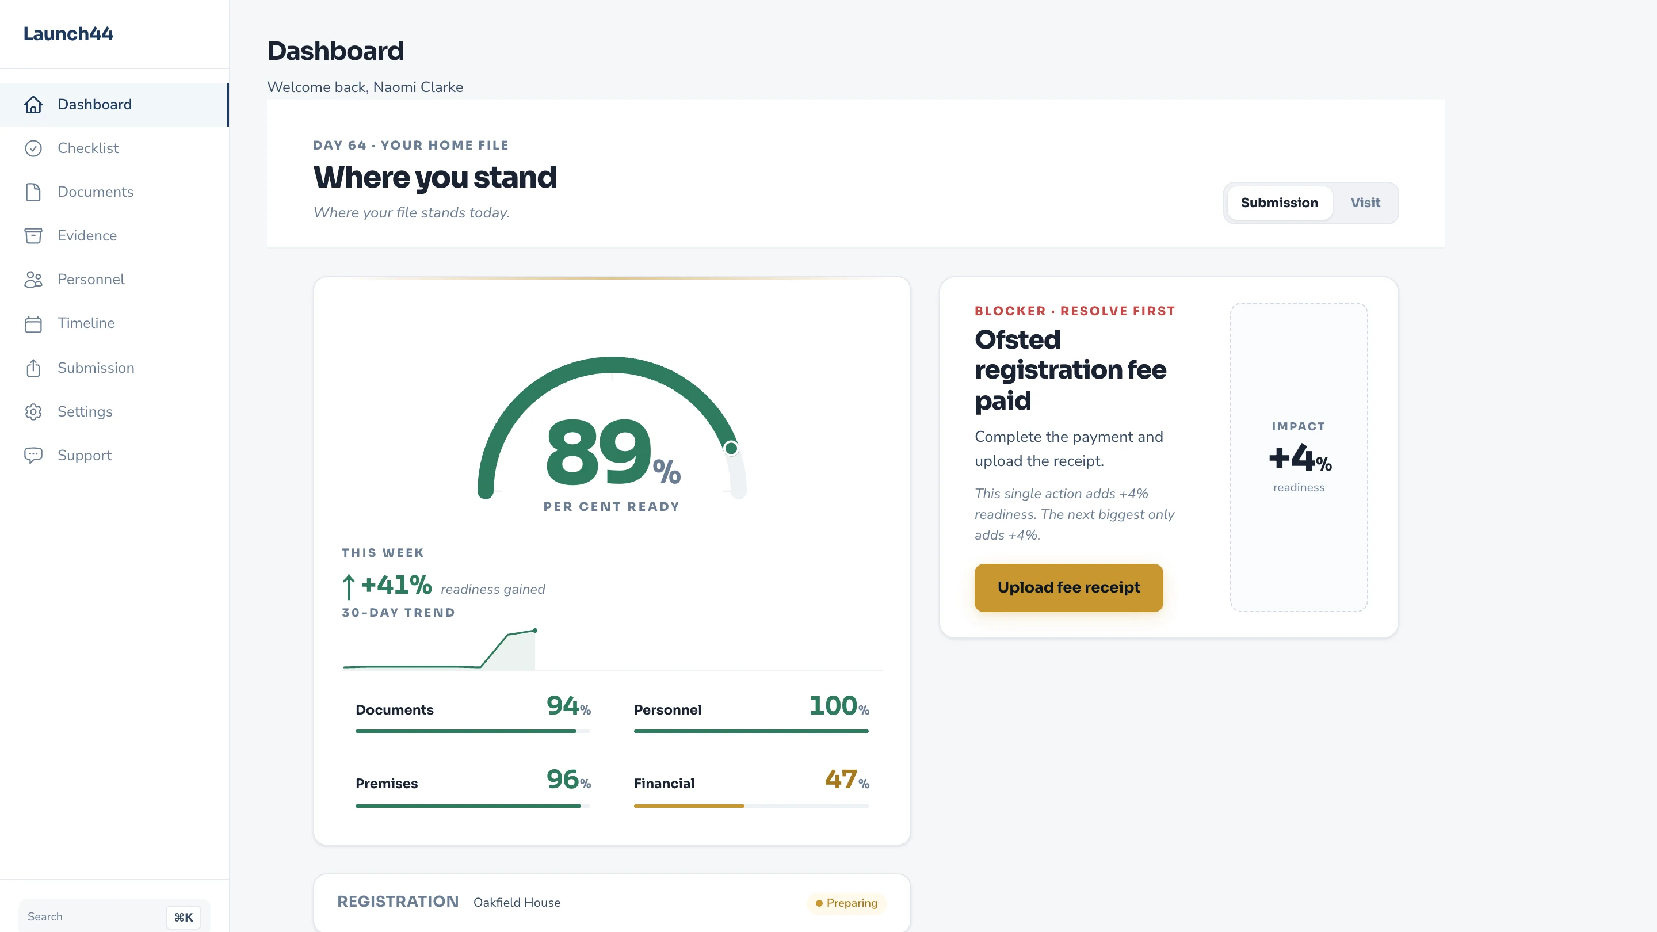Click the Financial category label
Image resolution: width=1657 pixels, height=932 pixels.
point(664,784)
